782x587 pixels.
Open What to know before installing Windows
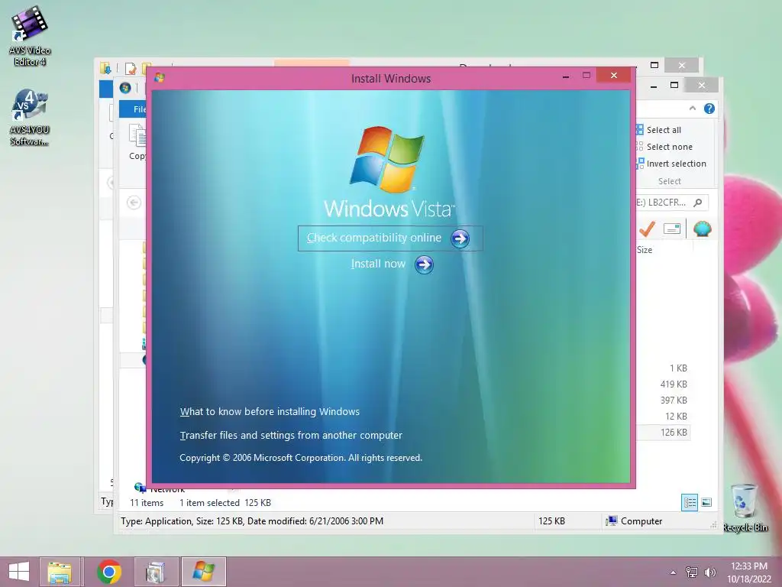[x=270, y=412]
